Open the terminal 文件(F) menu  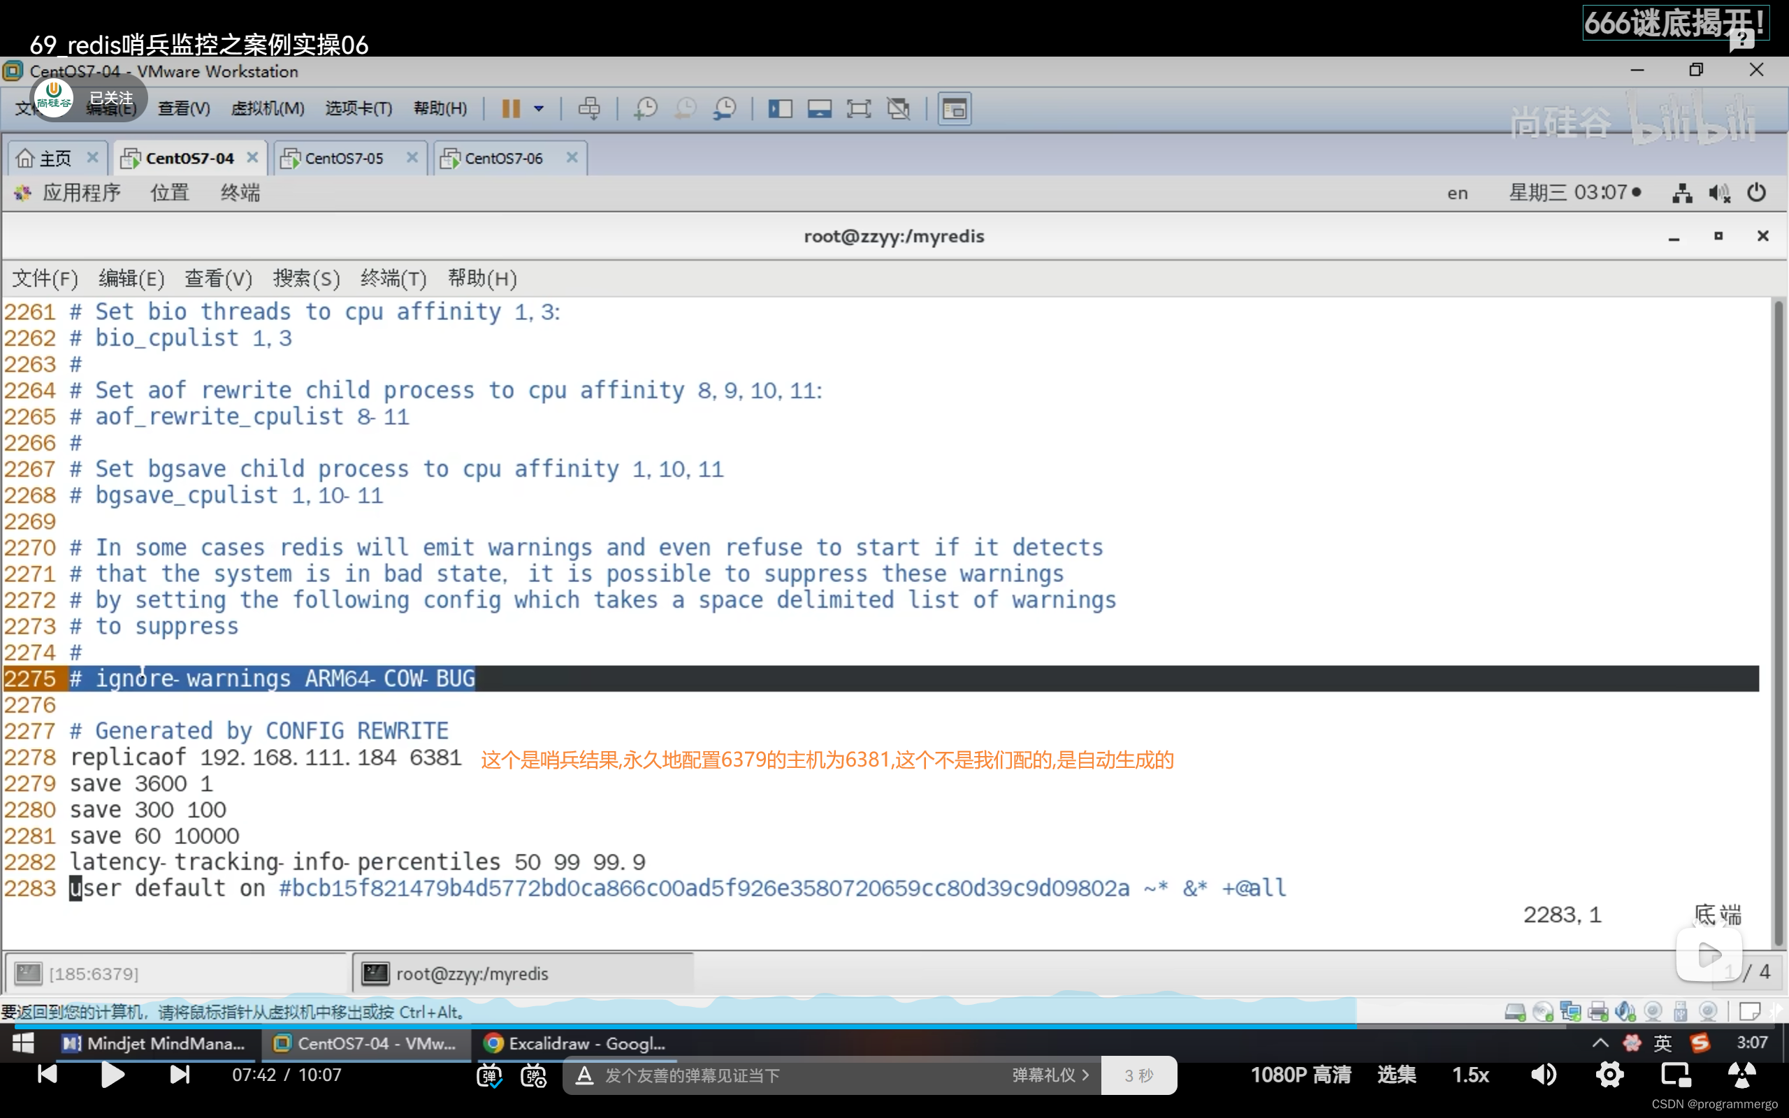[45, 279]
